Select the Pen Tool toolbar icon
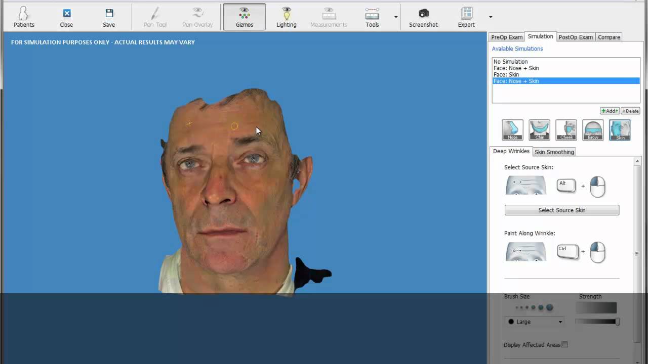The width and height of the screenshot is (648, 364). [x=155, y=17]
